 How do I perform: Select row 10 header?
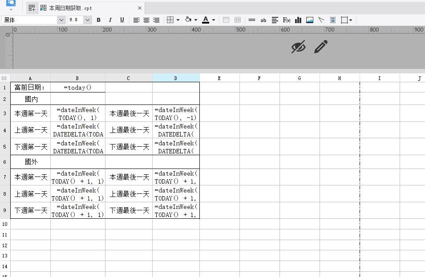tap(5, 224)
